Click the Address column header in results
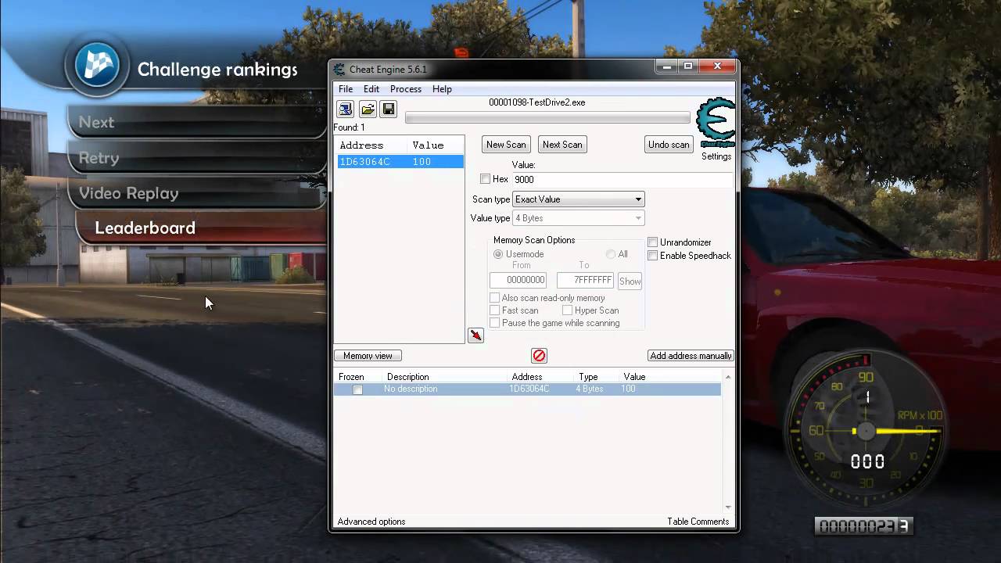1001x563 pixels. [x=361, y=145]
